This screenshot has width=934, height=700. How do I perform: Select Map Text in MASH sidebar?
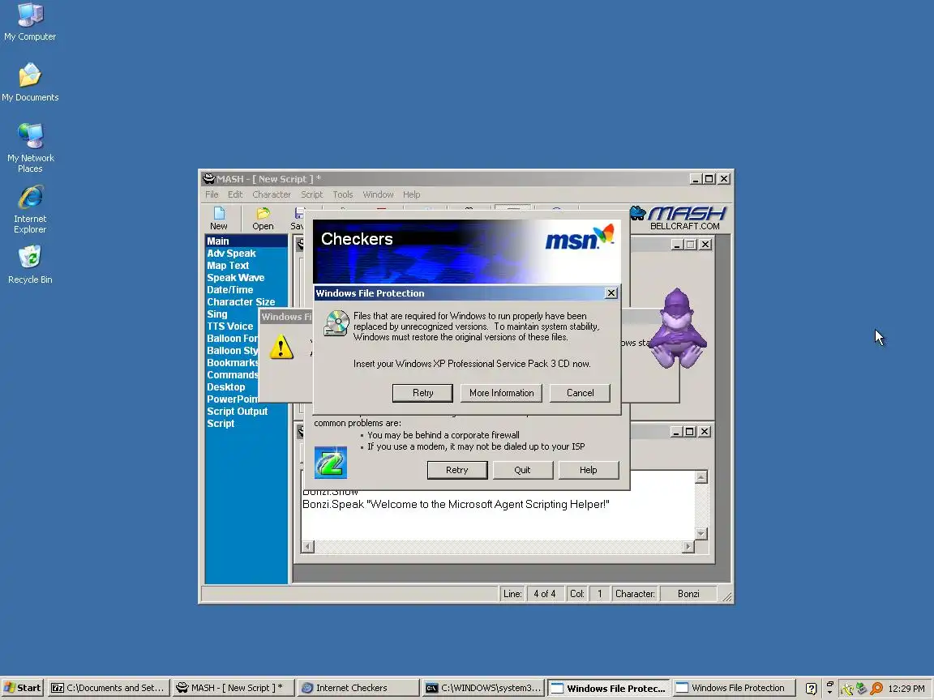(228, 266)
